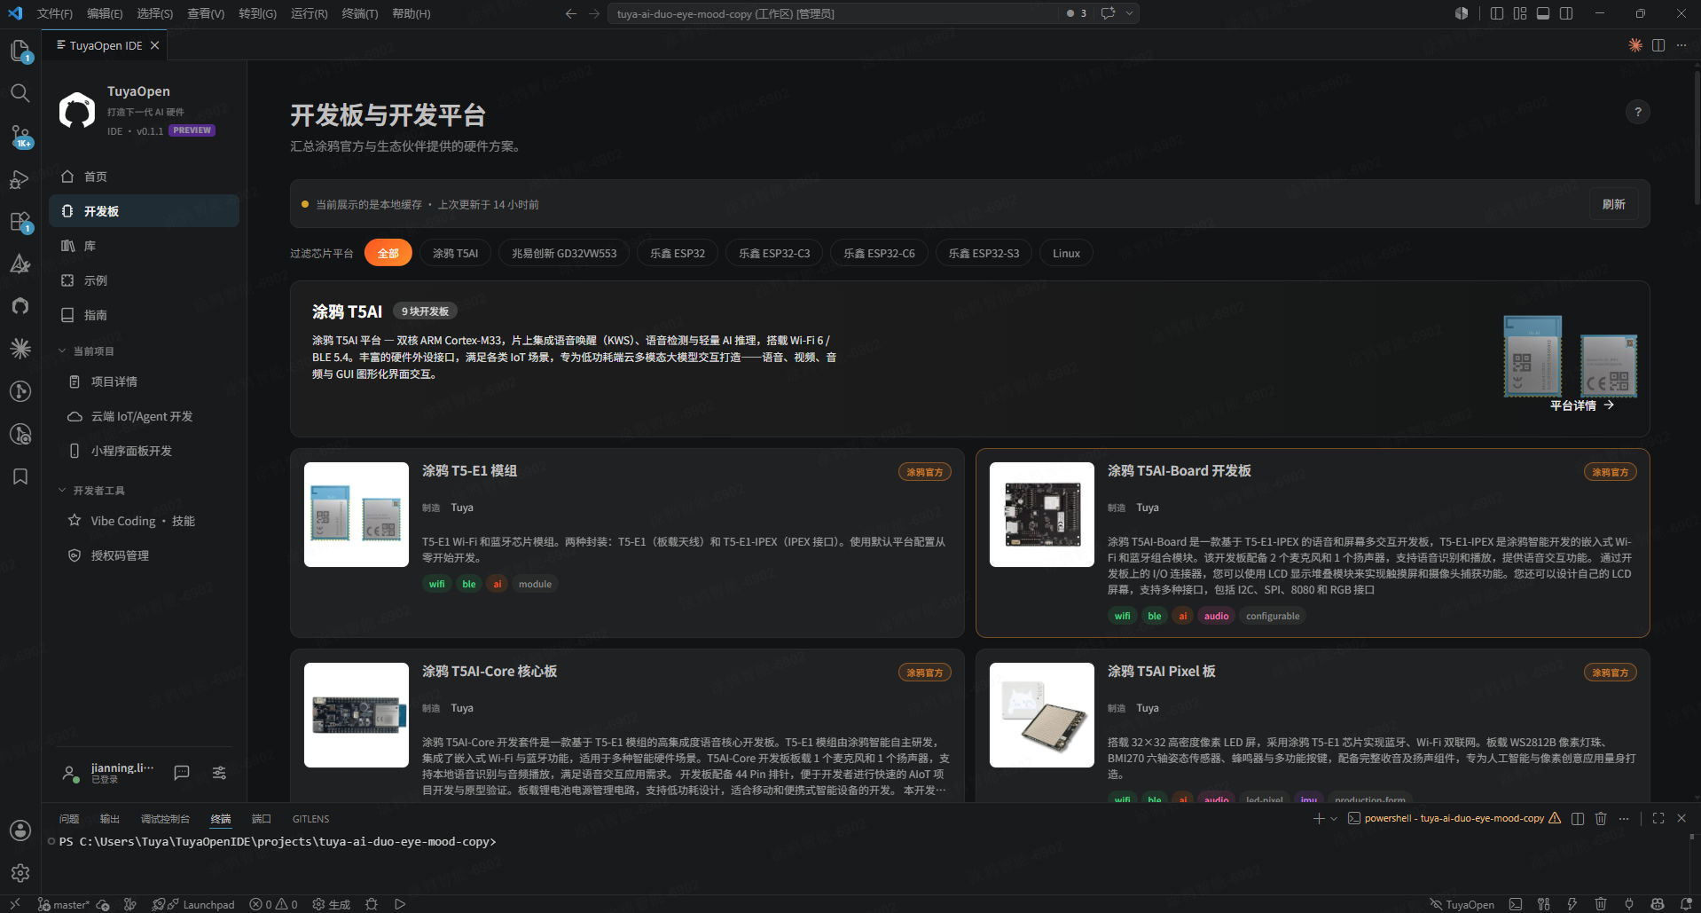Open 云端 IoT/Agent 开发 item
1701x913 pixels.
145,416
